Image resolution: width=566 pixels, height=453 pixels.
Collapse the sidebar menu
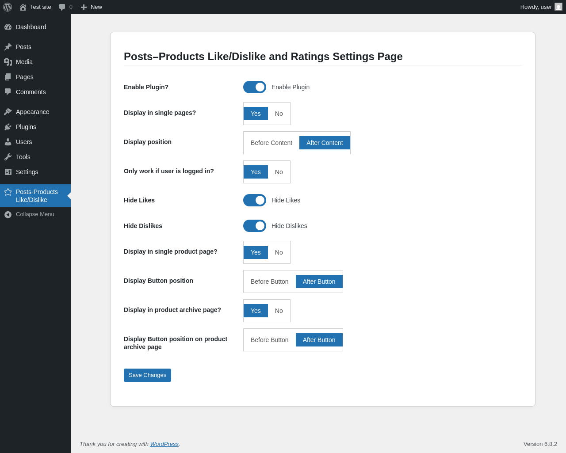point(34,214)
